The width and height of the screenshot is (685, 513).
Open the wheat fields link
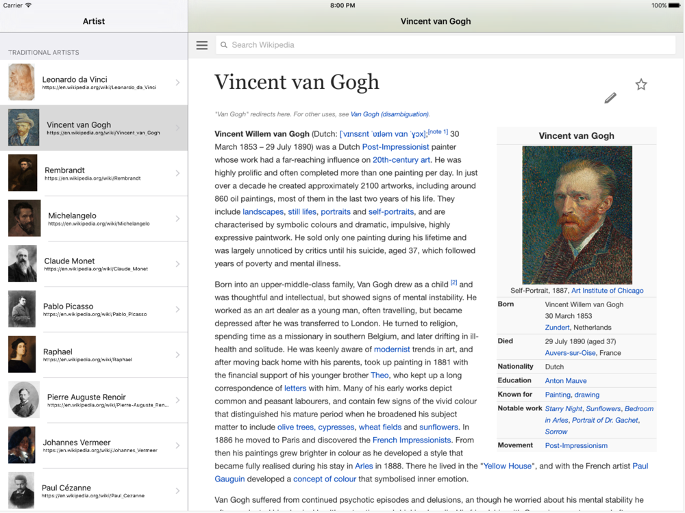coord(380,427)
